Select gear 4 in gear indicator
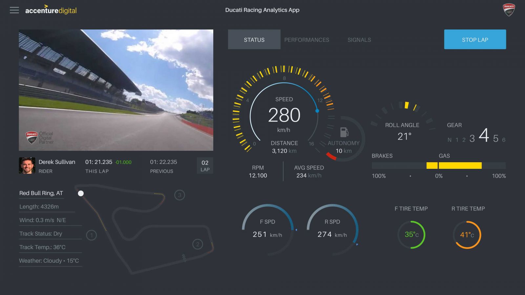 [484, 135]
